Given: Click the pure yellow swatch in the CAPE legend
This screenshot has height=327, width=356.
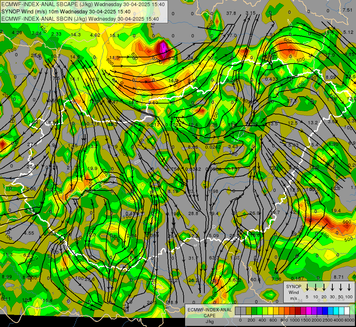Looking at the screenshot, I should click(271, 311).
